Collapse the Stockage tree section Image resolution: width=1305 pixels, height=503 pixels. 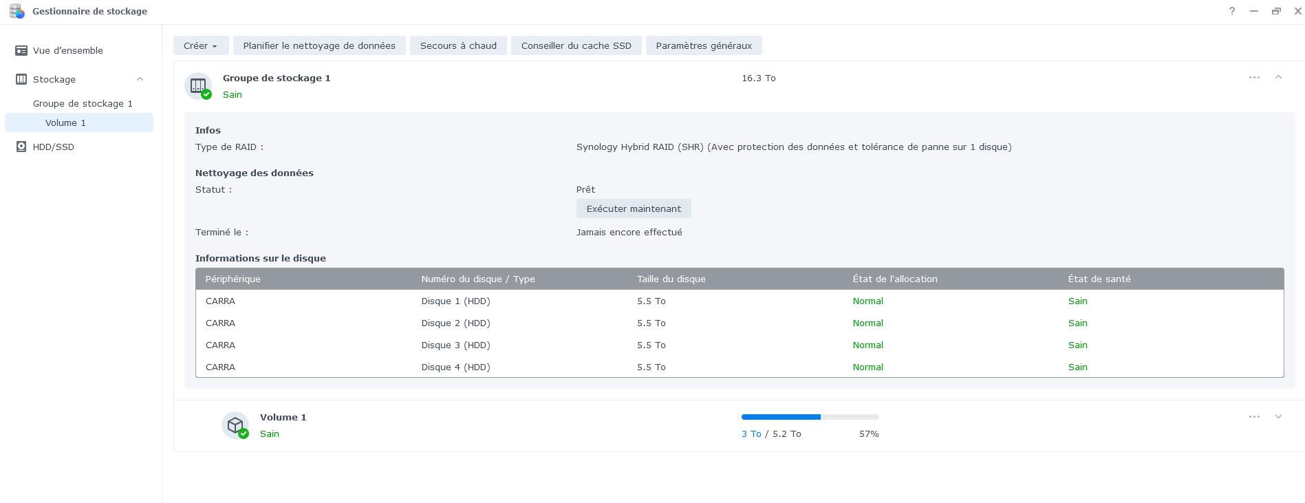click(140, 79)
